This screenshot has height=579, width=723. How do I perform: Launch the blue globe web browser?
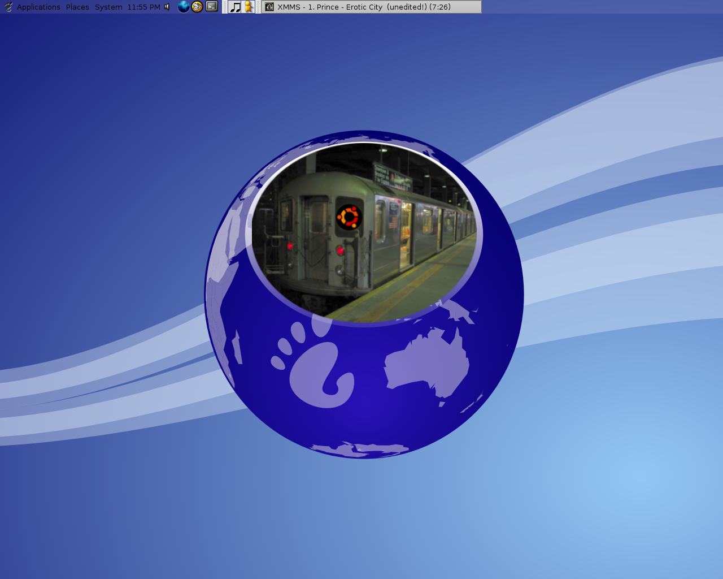[184, 7]
